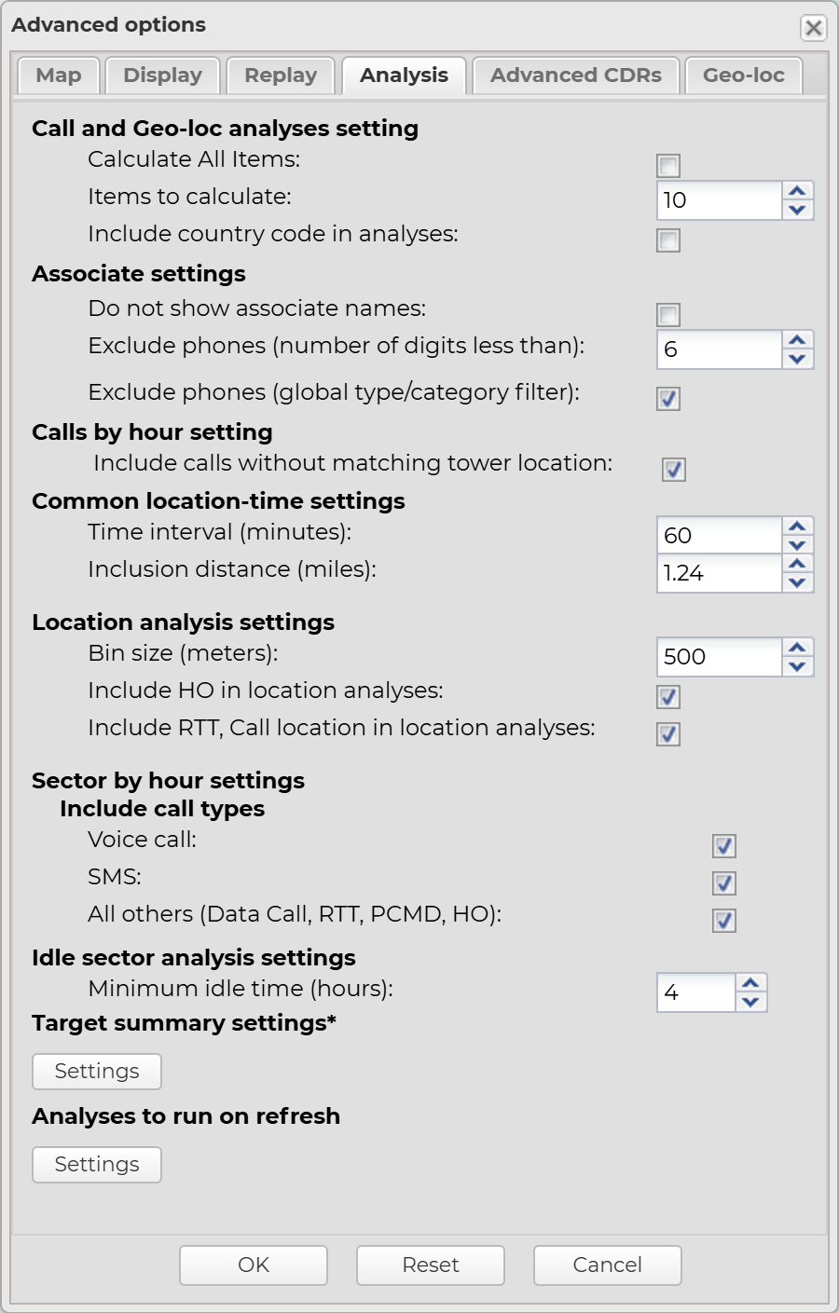The width and height of the screenshot is (839, 1313).
Task: Click Settings under Analyses to run on refresh
Action: point(97,1165)
